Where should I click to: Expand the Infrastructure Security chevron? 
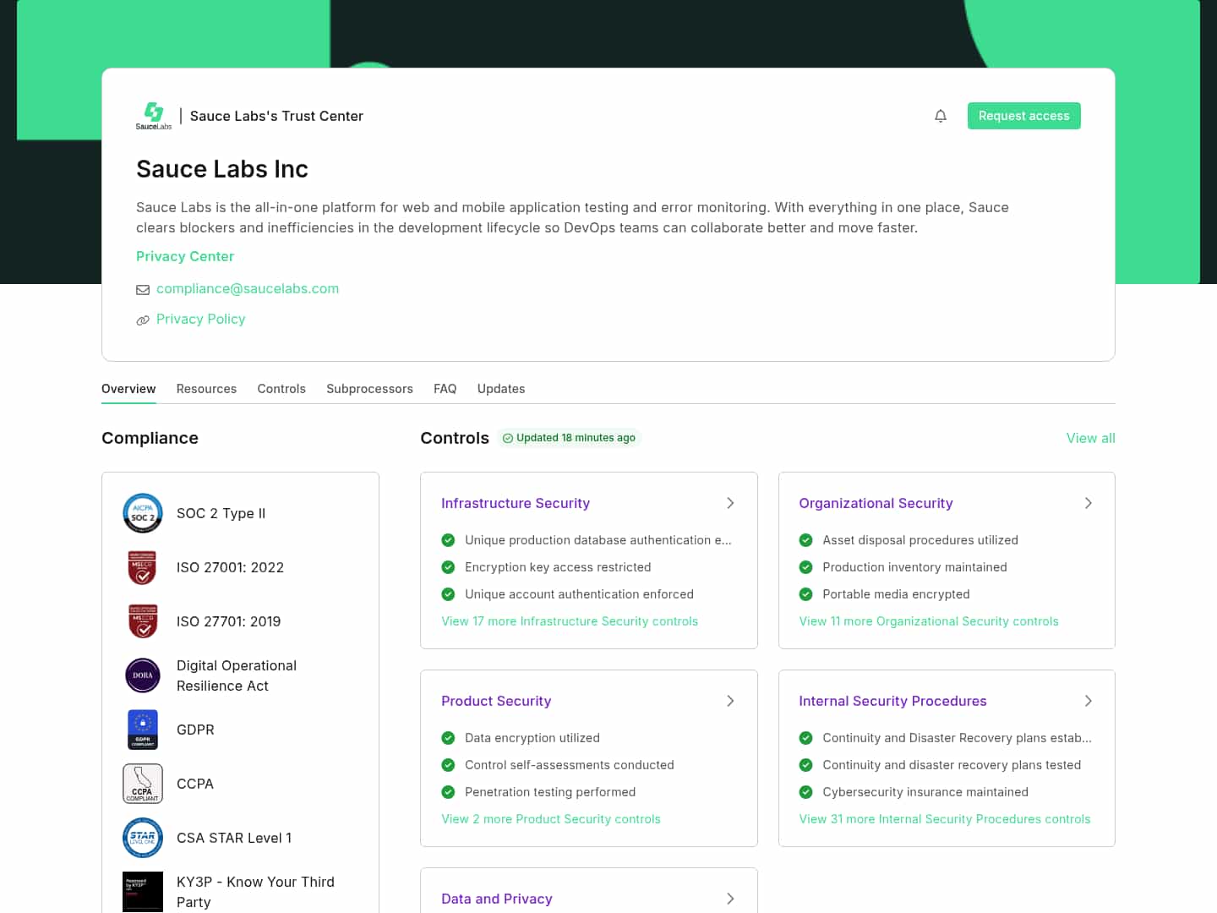pyautogui.click(x=730, y=503)
